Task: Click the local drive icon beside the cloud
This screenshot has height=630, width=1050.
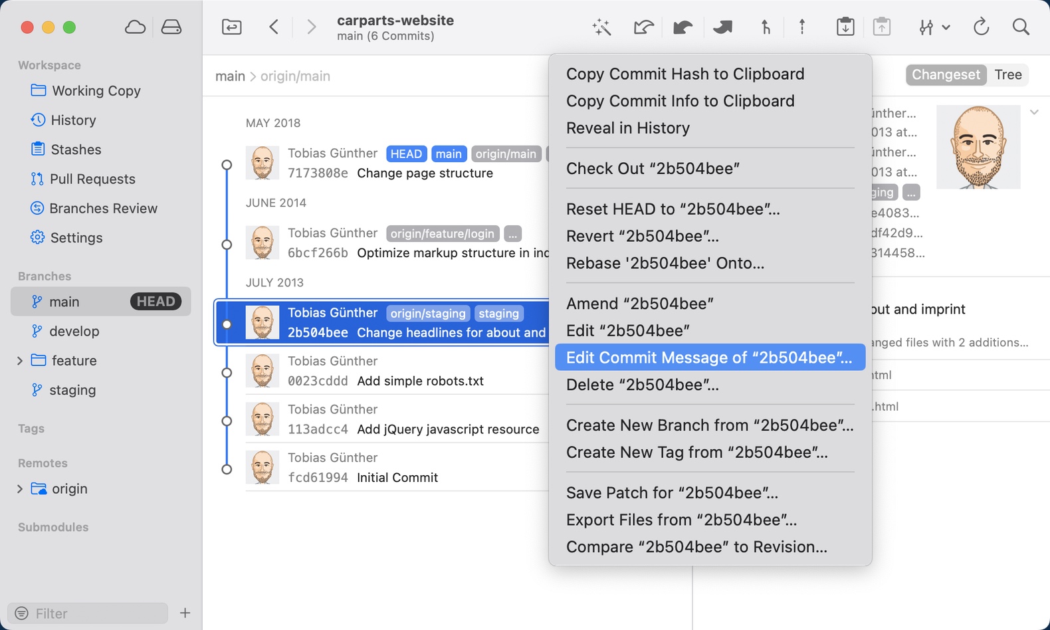Action: [x=171, y=27]
